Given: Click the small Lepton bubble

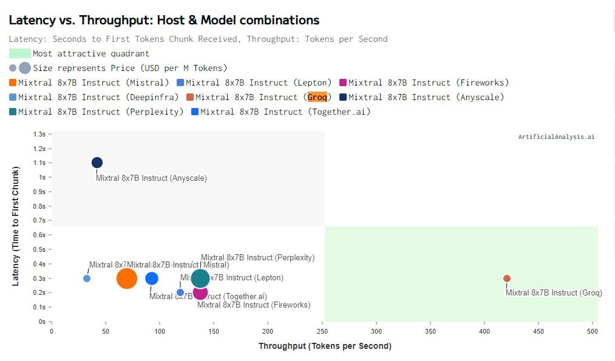Looking at the screenshot, I should coord(180,292).
